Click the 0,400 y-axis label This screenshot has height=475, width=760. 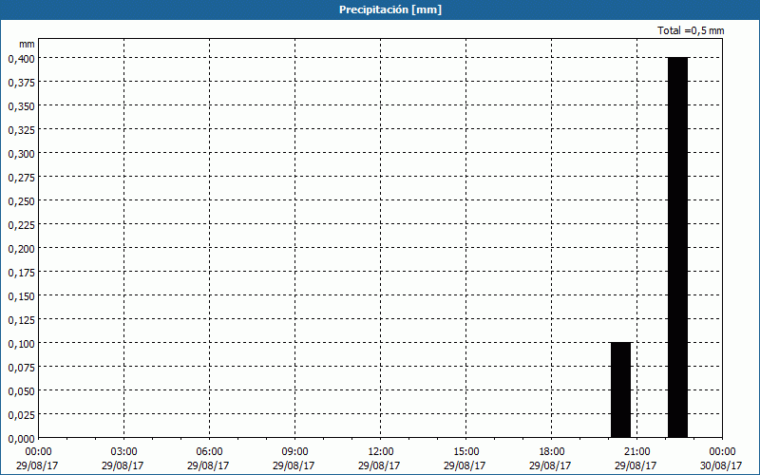[21, 59]
